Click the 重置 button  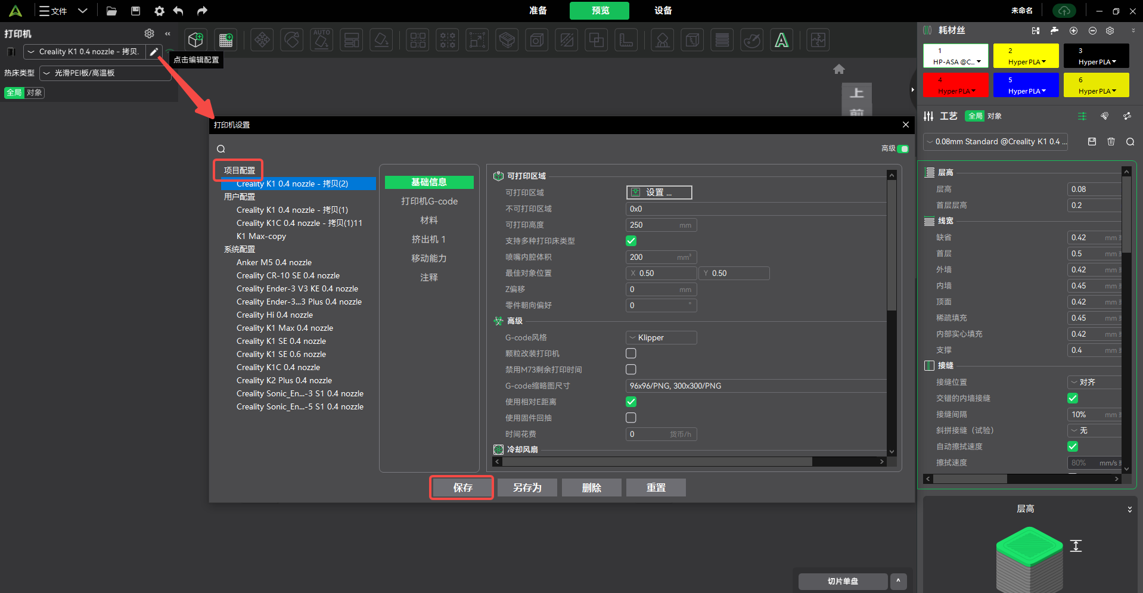pos(656,488)
